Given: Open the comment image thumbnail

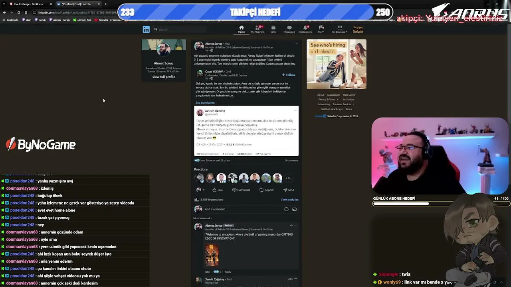Looking at the screenshot, I should click(x=212, y=255).
